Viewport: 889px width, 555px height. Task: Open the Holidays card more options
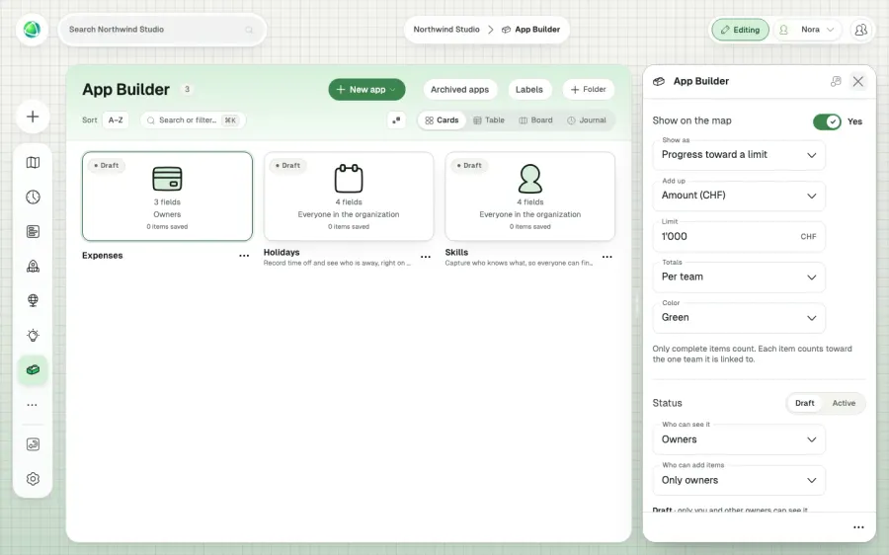click(425, 257)
